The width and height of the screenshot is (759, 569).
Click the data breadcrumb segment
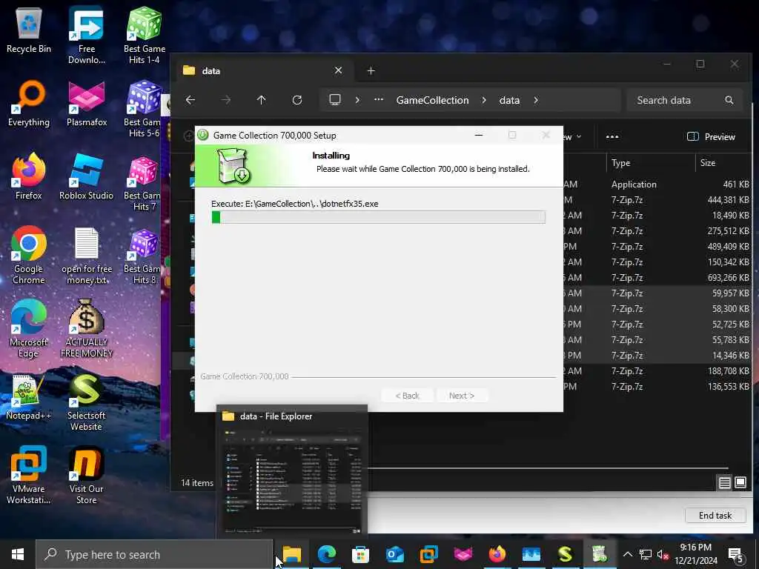pos(509,100)
